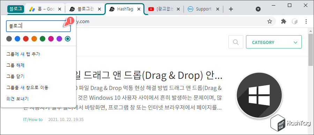Close the YouTube 광고없는 tab
Image resolution: width=314 pixels, height=135 pixels.
[178, 9]
